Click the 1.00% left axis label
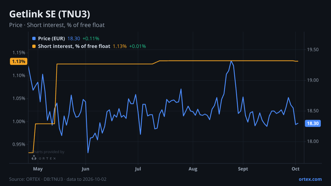The width and height of the screenshot is (331, 186). tap(19, 122)
